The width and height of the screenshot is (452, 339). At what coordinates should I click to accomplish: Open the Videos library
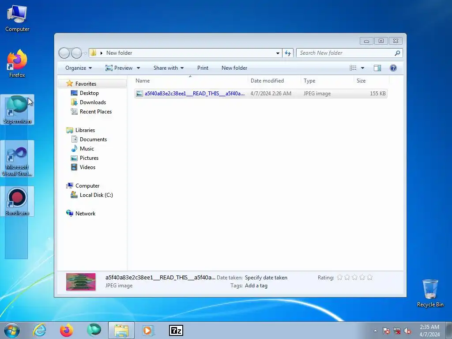point(87,167)
